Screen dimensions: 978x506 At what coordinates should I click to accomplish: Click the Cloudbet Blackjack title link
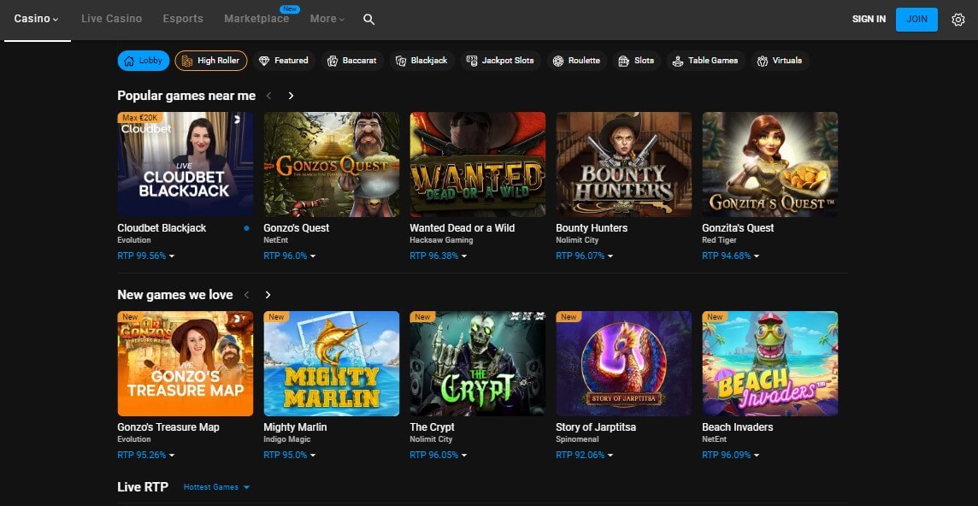point(162,227)
